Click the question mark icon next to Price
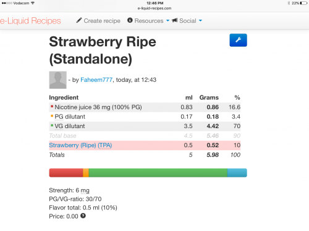The width and height of the screenshot is (309, 231). [83, 216]
